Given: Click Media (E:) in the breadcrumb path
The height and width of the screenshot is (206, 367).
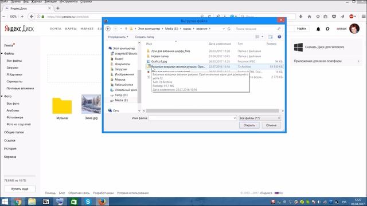Looking at the screenshot, I should click(x=171, y=29).
